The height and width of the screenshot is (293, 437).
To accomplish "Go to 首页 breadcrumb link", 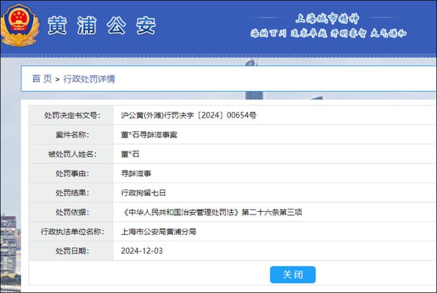I will click(42, 79).
